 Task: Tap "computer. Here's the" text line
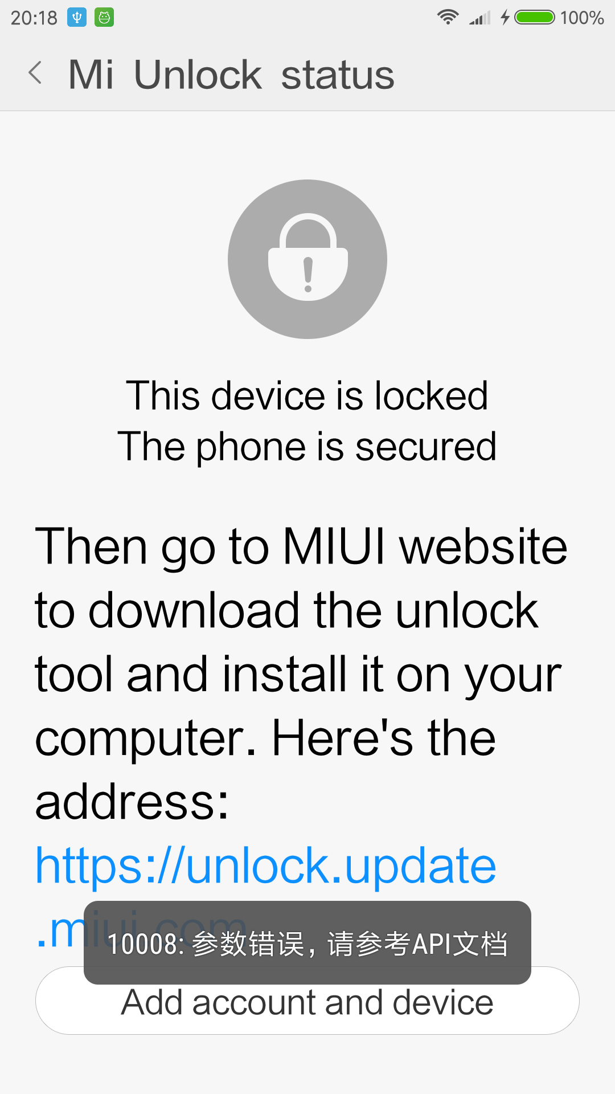click(265, 738)
